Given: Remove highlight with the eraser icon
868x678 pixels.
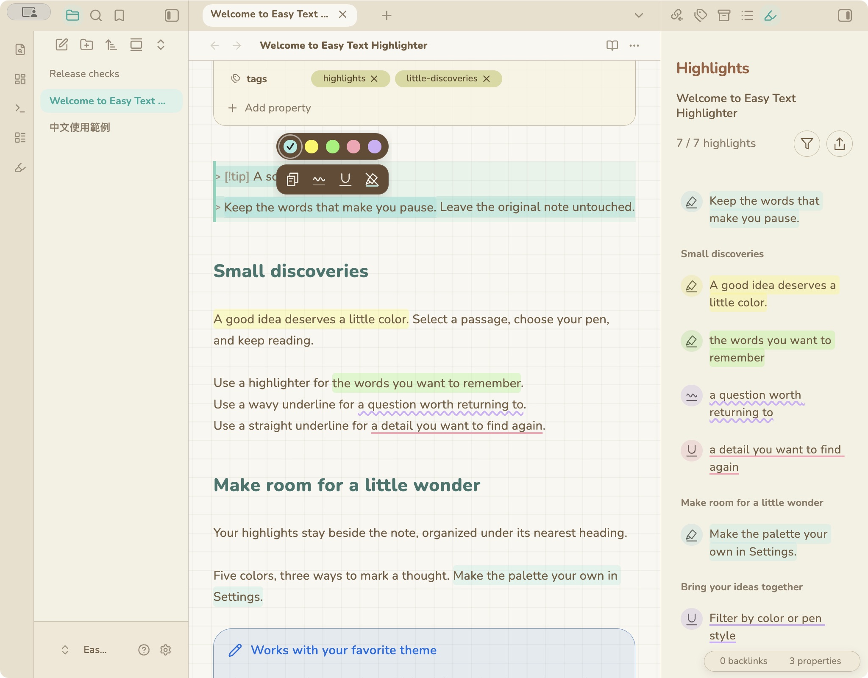Looking at the screenshot, I should [372, 180].
